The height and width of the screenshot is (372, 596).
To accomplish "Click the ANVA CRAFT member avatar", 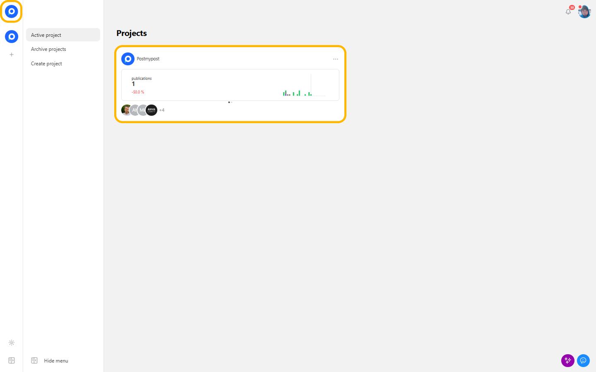I will (x=151, y=110).
